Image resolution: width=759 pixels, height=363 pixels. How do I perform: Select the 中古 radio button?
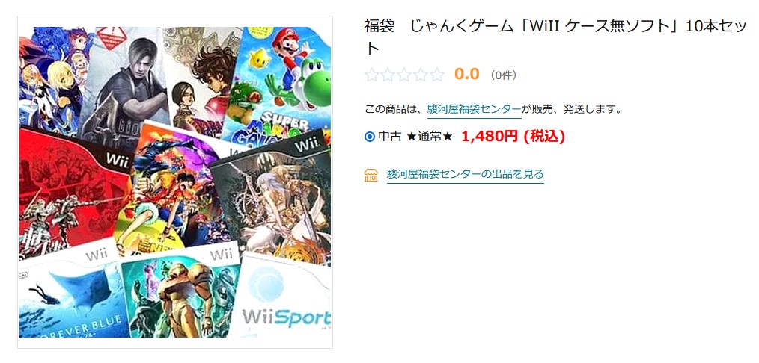[369, 137]
